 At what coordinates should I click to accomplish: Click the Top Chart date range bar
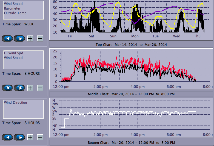(x=131, y=45)
